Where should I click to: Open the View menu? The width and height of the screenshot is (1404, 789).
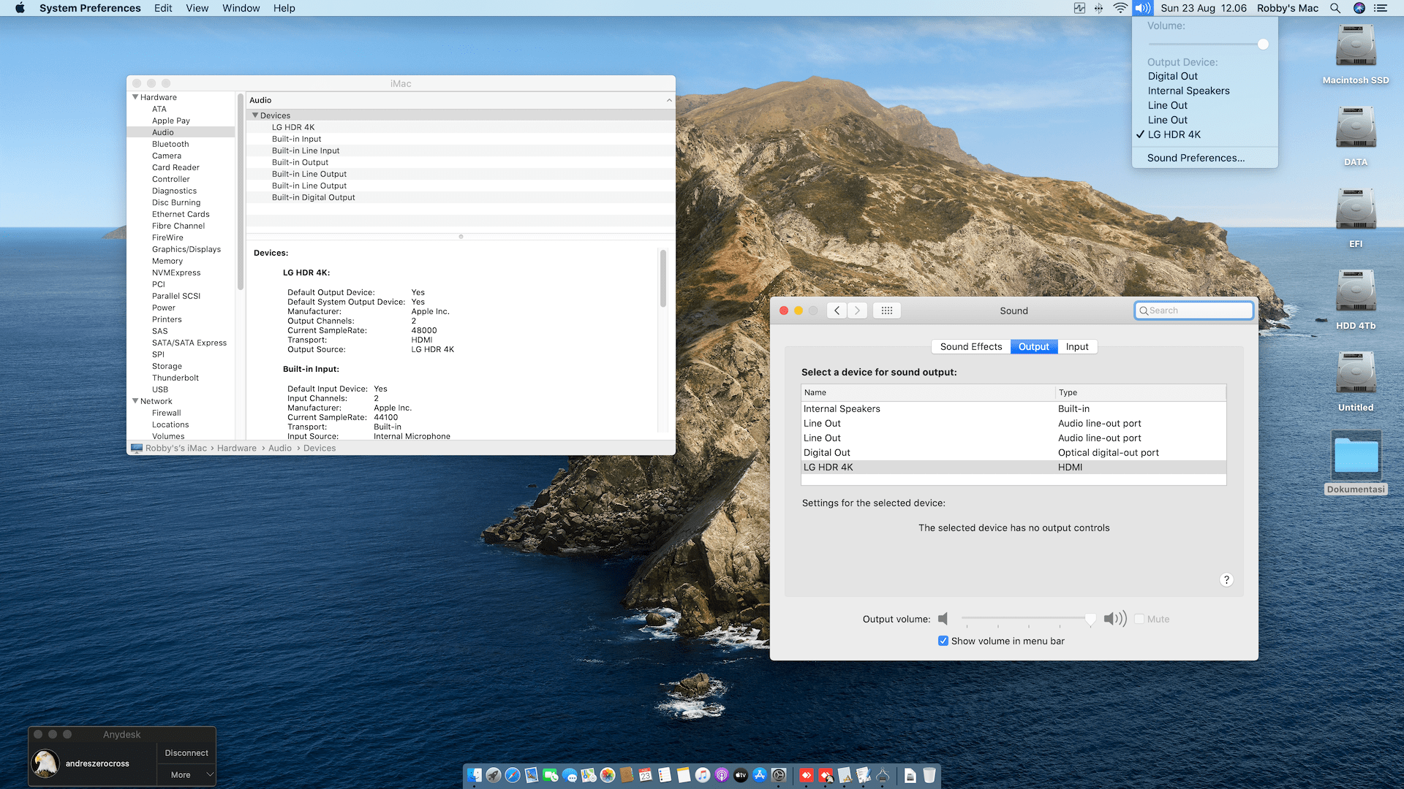pyautogui.click(x=197, y=8)
